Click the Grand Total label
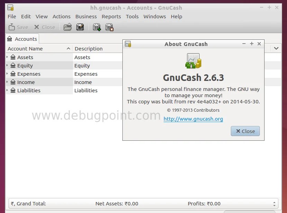 (x=28, y=204)
